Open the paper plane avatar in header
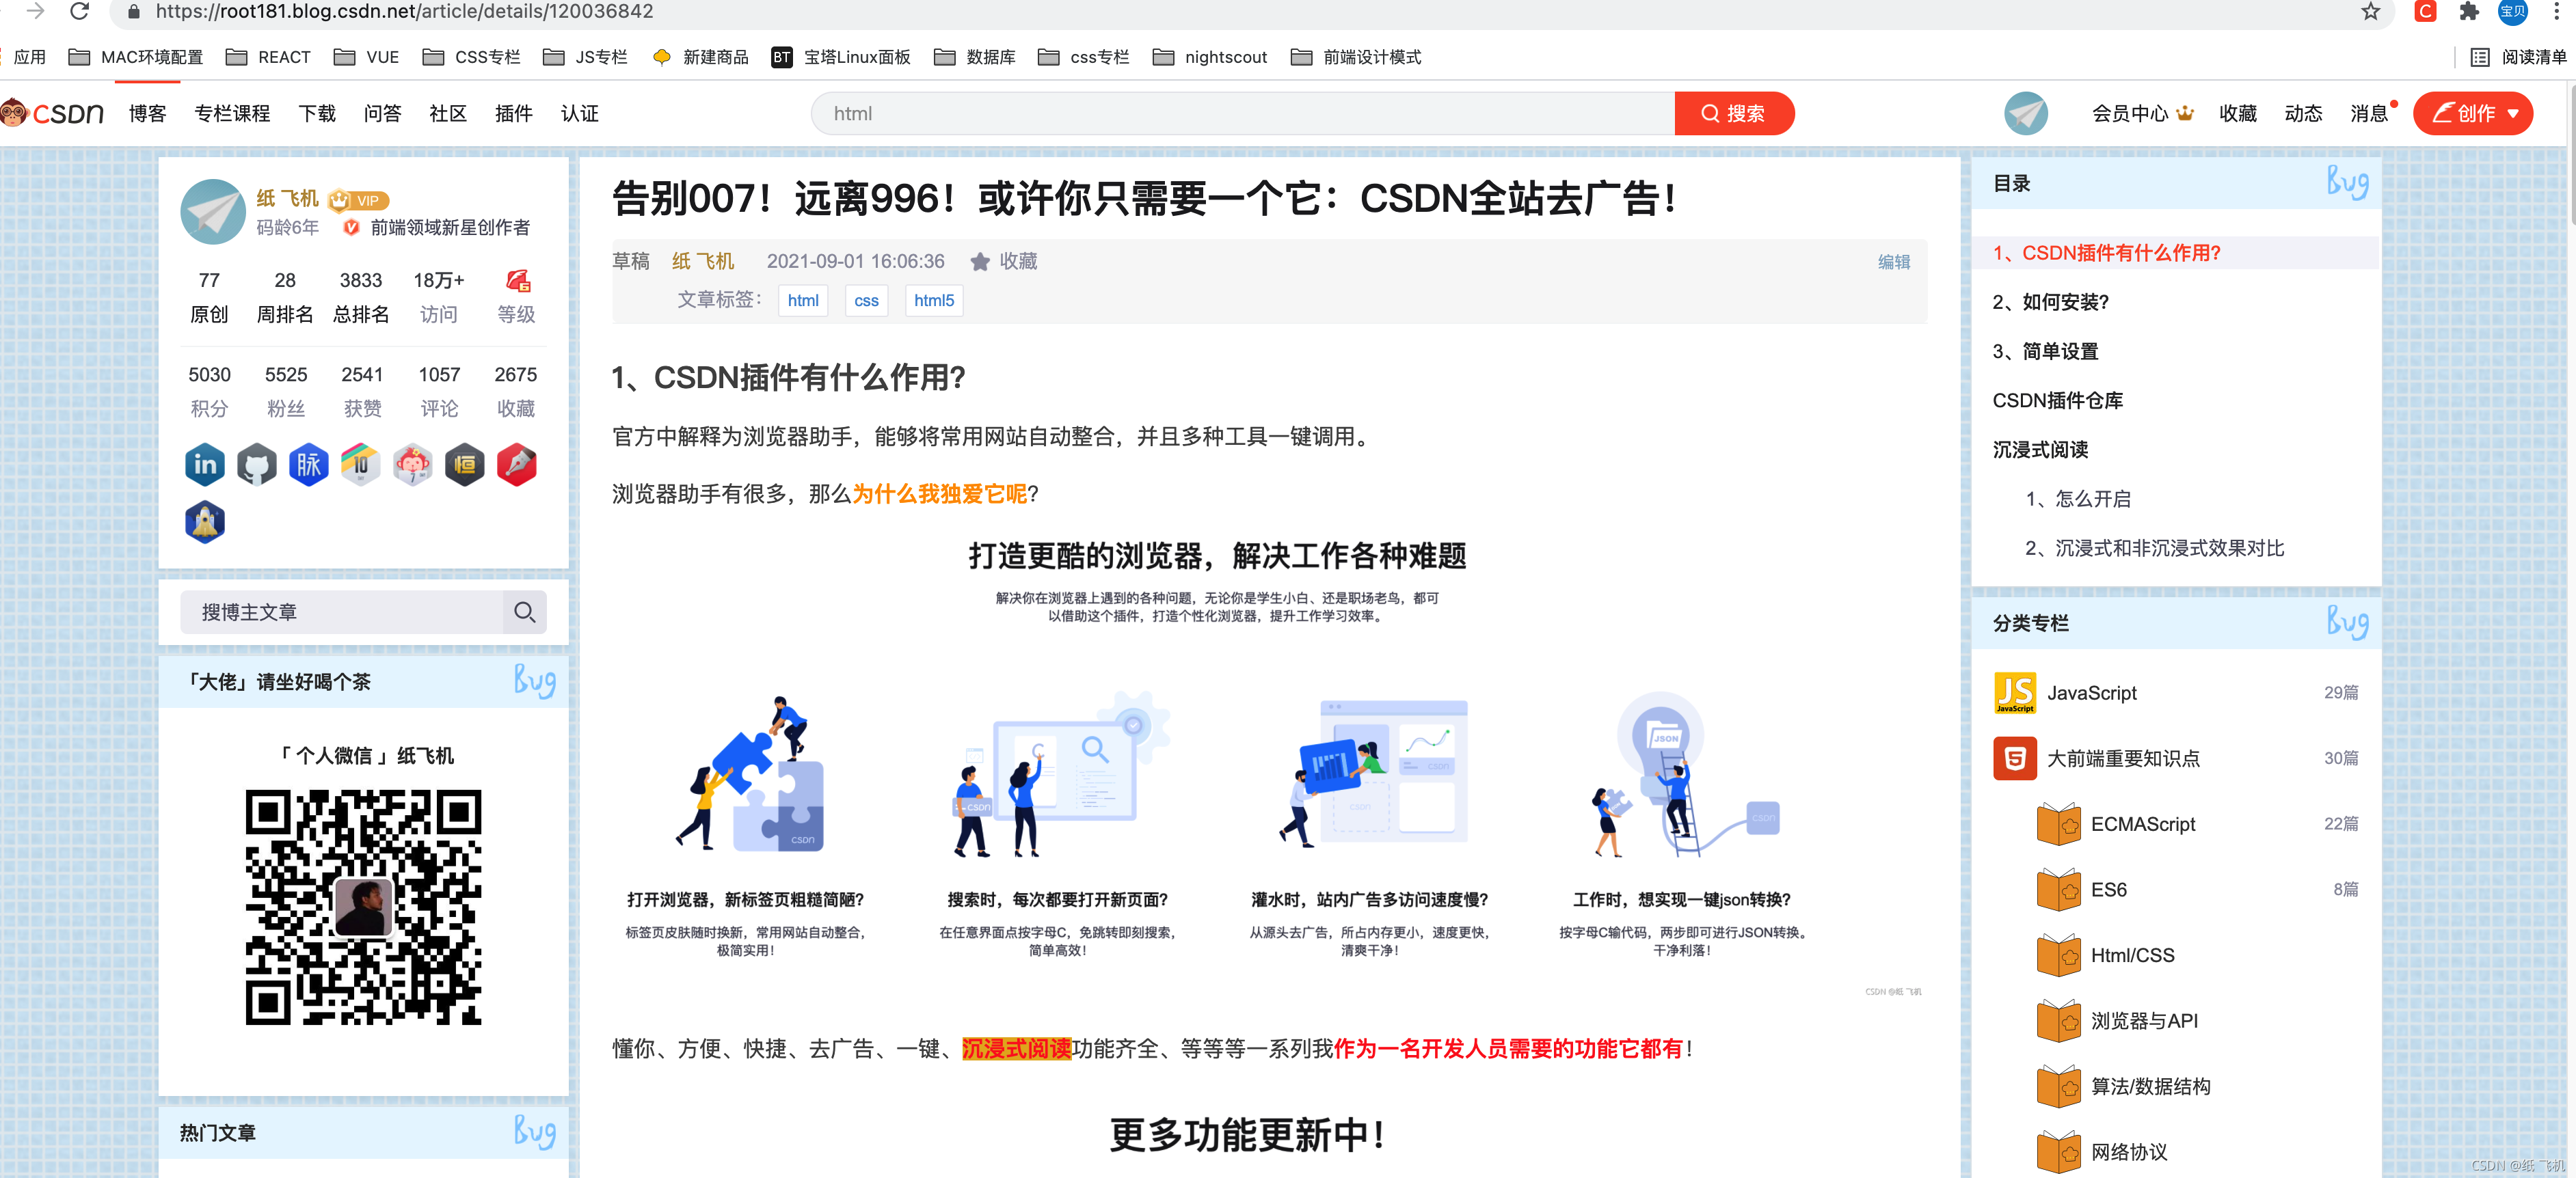The image size is (2576, 1178). coord(2026,114)
